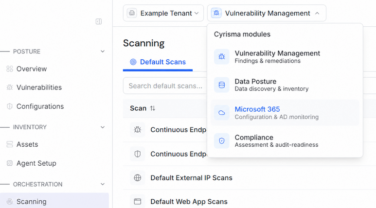Select Vulnerability Management module entry

click(285, 57)
